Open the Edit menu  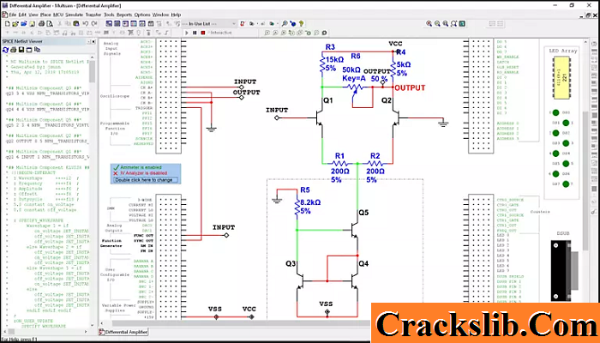click(22, 15)
